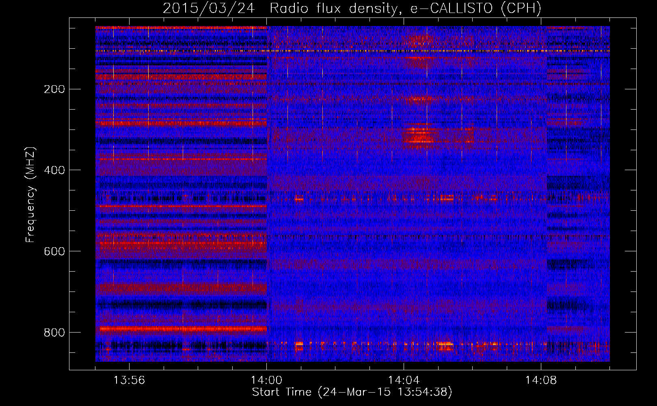657x406 pixels.
Task: Click the 600 frequency tick label
Action: pos(54,251)
